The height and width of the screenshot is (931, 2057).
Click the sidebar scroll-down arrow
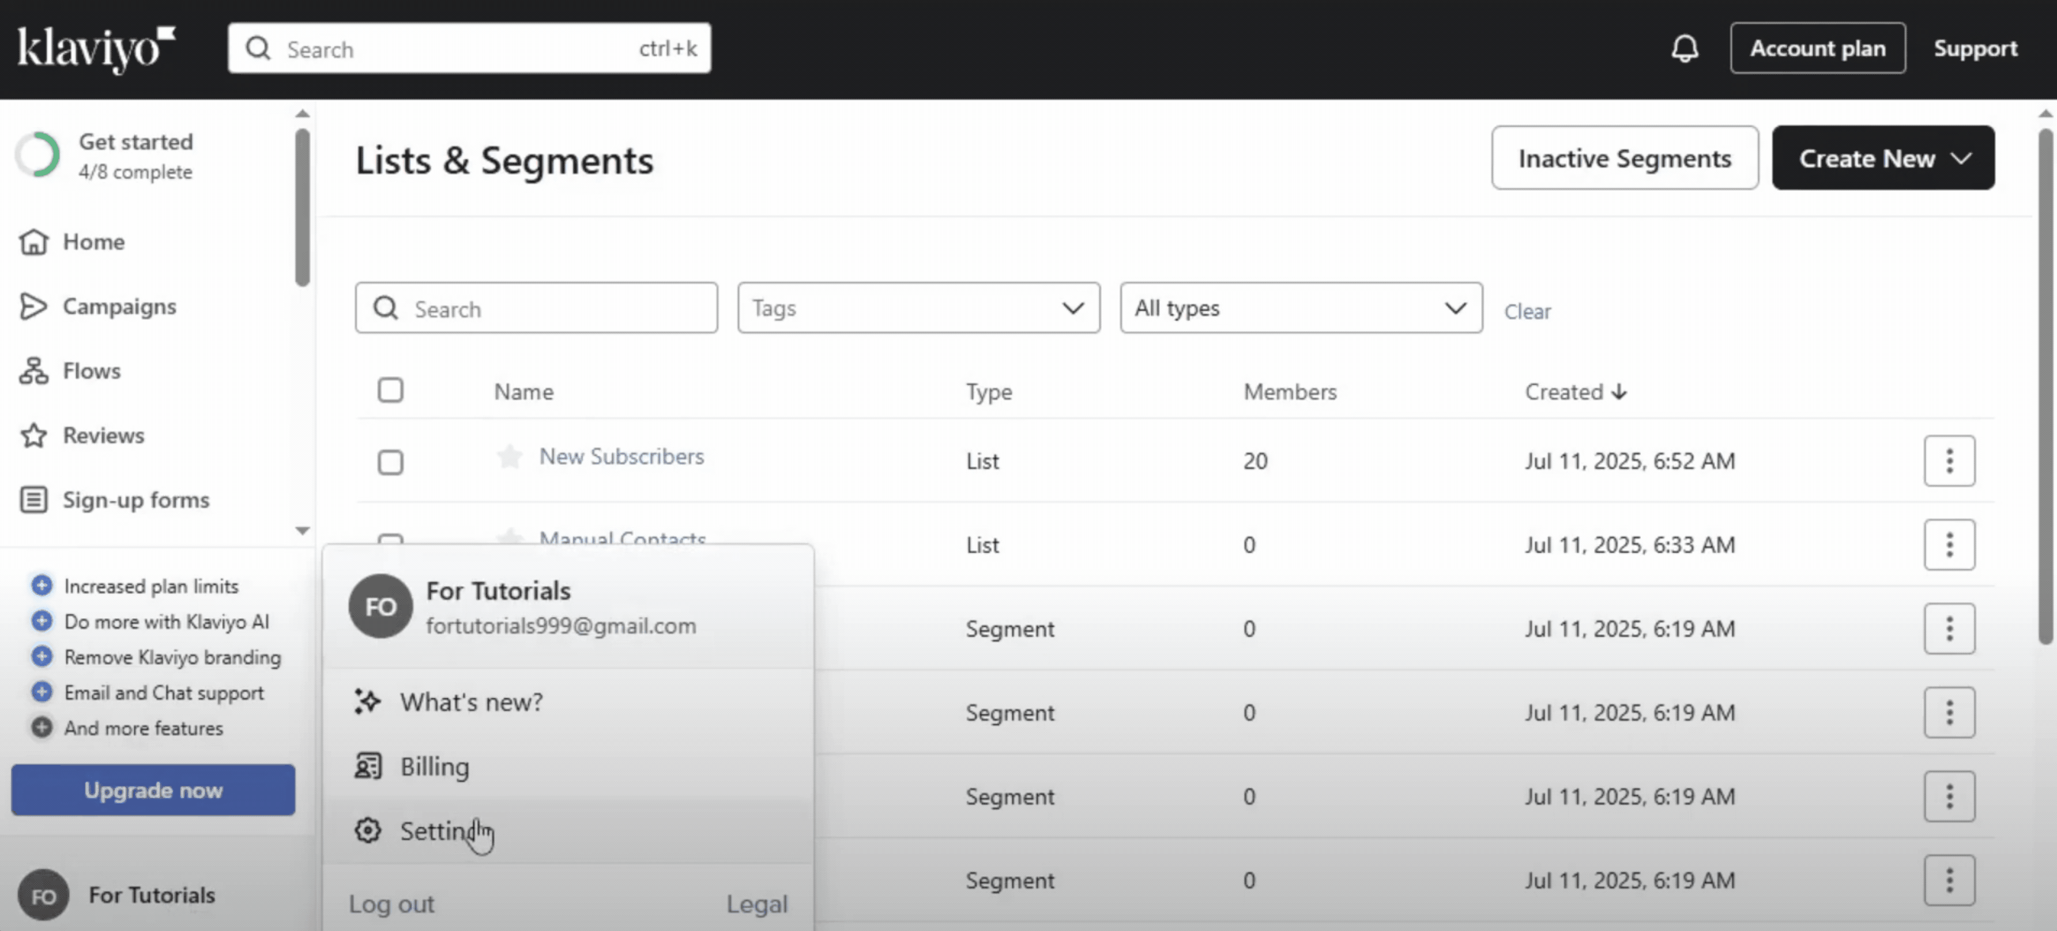click(x=302, y=531)
